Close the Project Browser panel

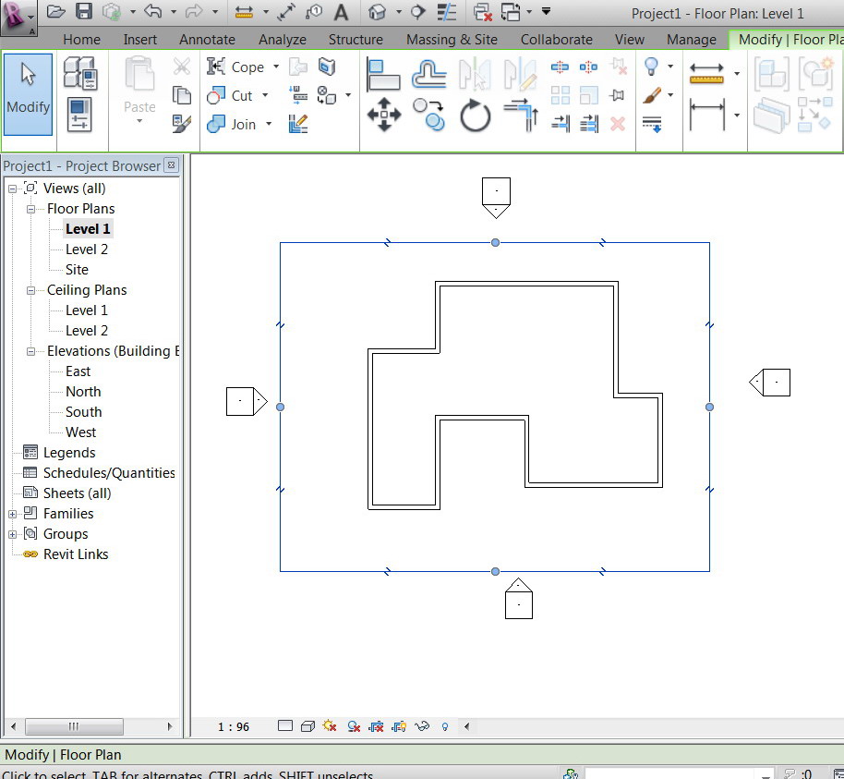click(x=171, y=165)
